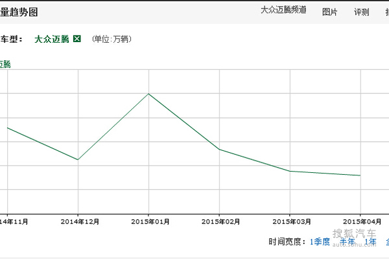Click the 2014年12月 data point on line

78,159
